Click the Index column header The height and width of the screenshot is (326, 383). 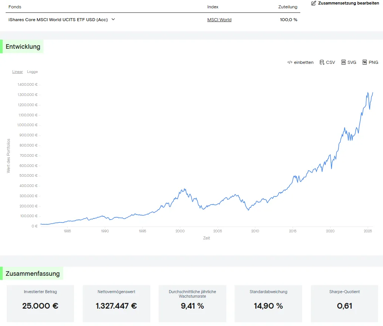(213, 7)
